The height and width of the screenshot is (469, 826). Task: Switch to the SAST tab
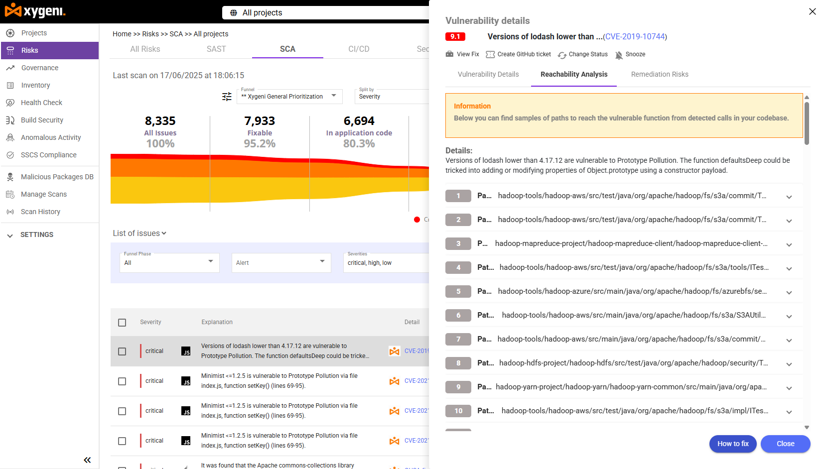click(x=216, y=49)
